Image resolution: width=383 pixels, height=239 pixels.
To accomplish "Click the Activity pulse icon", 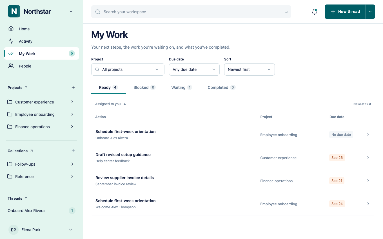I will pos(11,41).
